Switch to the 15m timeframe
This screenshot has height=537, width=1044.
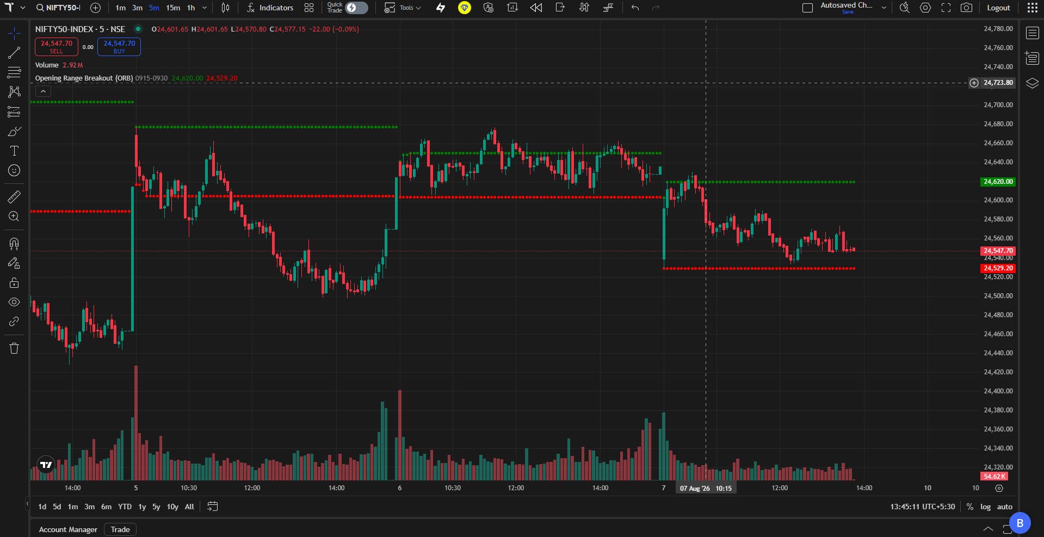pos(173,8)
